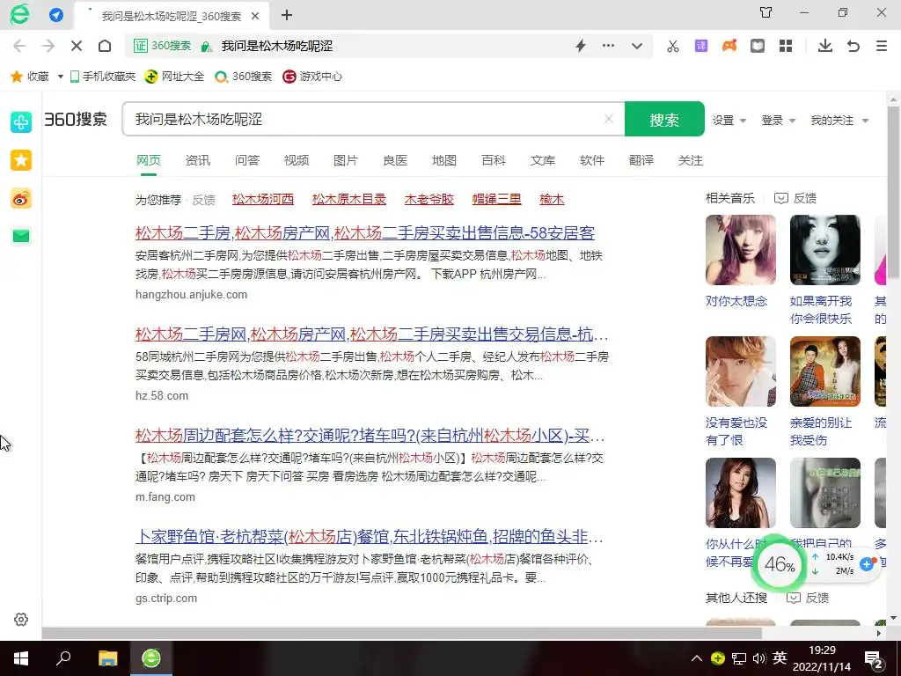The width and height of the screenshot is (901, 676).
Task: Open the 360搜索 bookmark
Action: pyautogui.click(x=243, y=77)
